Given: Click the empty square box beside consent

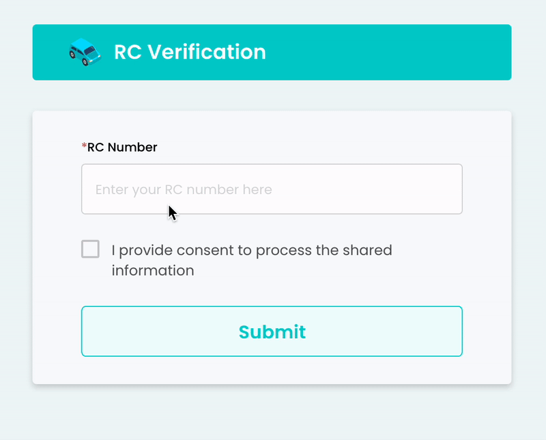Looking at the screenshot, I should tap(90, 249).
